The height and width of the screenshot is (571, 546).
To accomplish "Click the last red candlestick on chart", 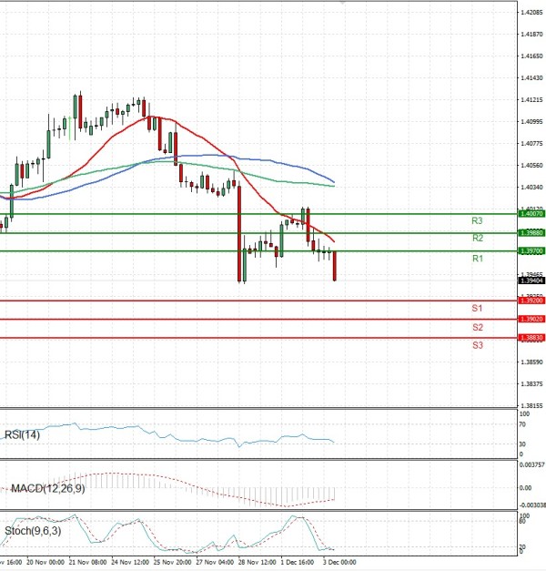I will tap(335, 265).
